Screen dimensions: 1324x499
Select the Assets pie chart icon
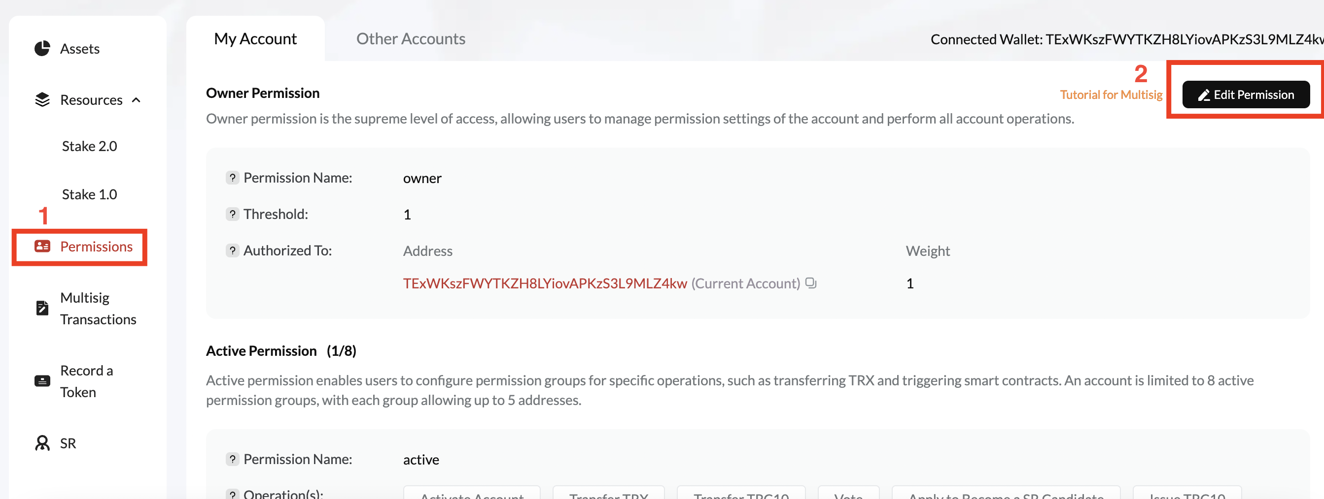(42, 48)
